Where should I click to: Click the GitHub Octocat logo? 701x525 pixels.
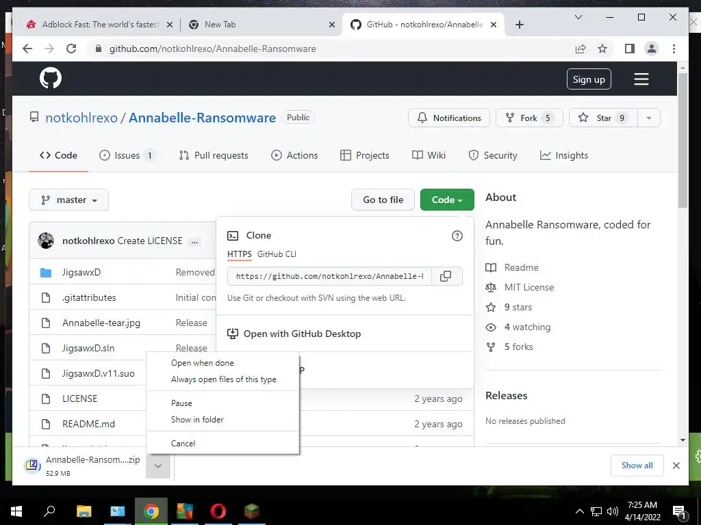tap(51, 79)
